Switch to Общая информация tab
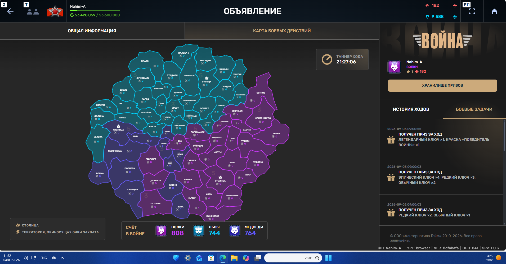The image size is (506, 264). tap(92, 31)
